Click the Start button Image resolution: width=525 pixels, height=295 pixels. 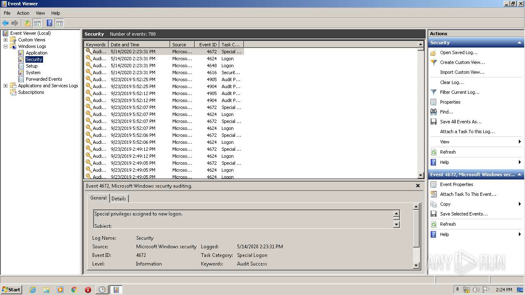[11, 290]
